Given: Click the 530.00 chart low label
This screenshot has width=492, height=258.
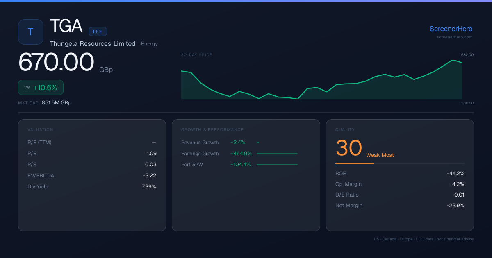Looking at the screenshot, I should point(467,103).
